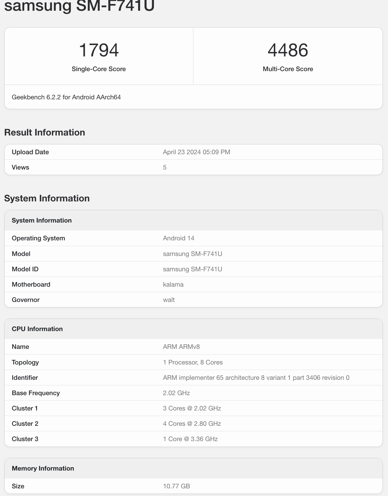
Task: Click the Memory Information table header
Action: [x=43, y=468]
